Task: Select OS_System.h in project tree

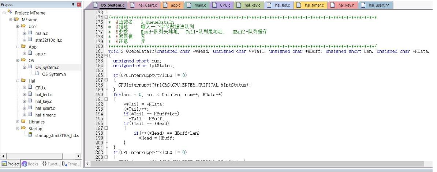Action: point(54,74)
